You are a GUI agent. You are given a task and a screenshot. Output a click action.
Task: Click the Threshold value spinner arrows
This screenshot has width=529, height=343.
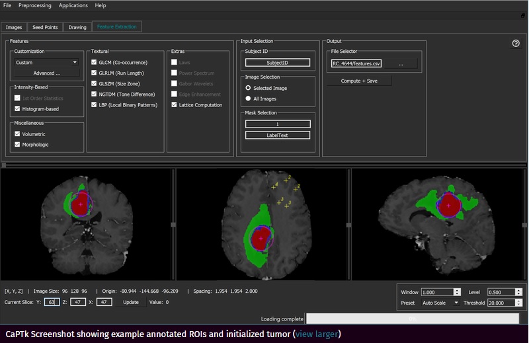[520, 303]
